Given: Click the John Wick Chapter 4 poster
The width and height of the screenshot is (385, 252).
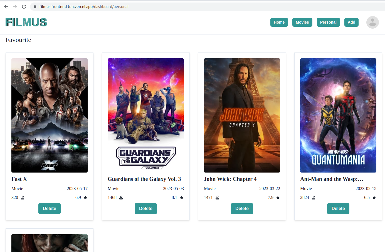Looking at the screenshot, I should pyautogui.click(x=242, y=115).
